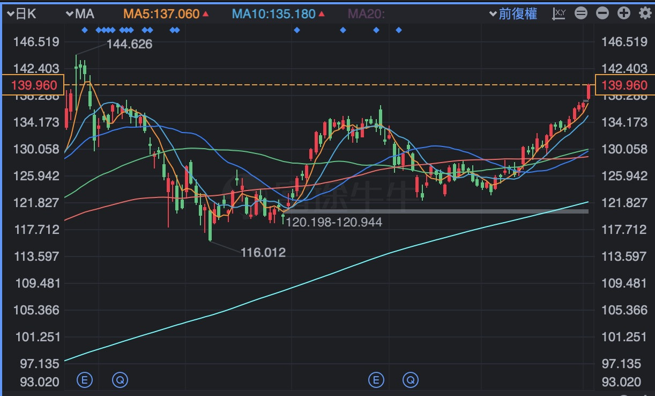Expand the 日K period dropdown

21,14
